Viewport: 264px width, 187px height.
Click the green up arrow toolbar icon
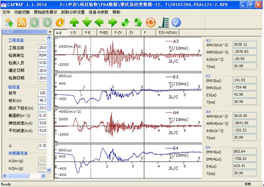(x=74, y=22)
